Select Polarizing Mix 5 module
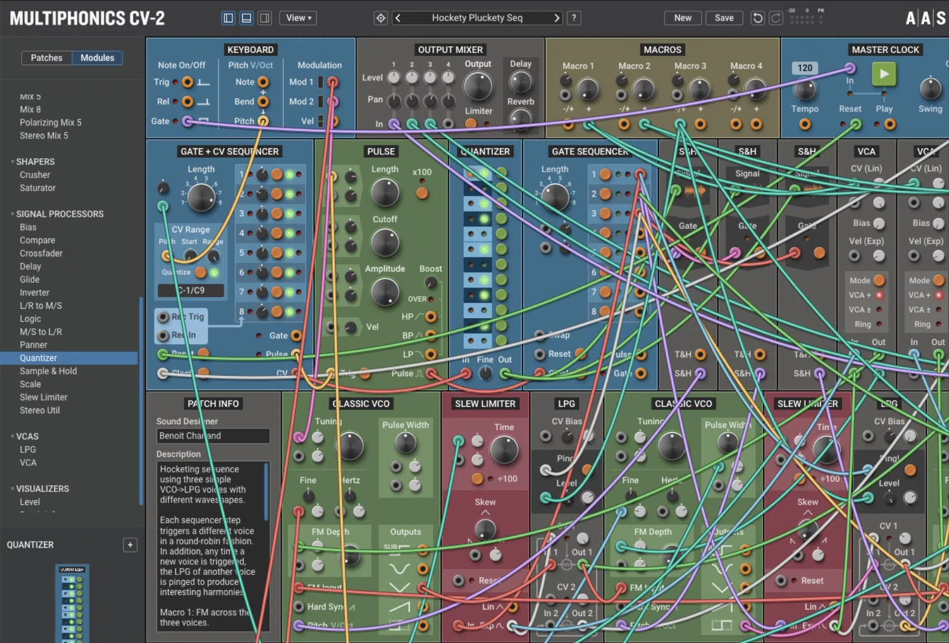This screenshot has height=643, width=949. tap(51, 123)
